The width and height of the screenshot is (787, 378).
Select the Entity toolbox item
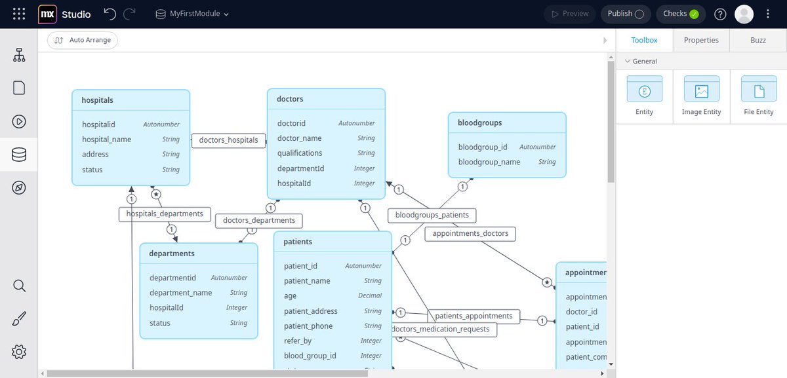click(645, 96)
